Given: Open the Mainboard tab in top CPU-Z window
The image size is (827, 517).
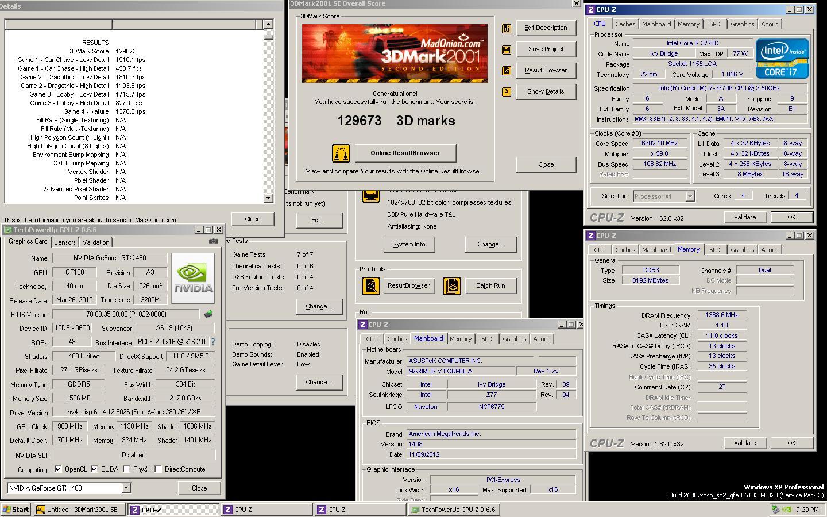Looking at the screenshot, I should click(x=656, y=24).
